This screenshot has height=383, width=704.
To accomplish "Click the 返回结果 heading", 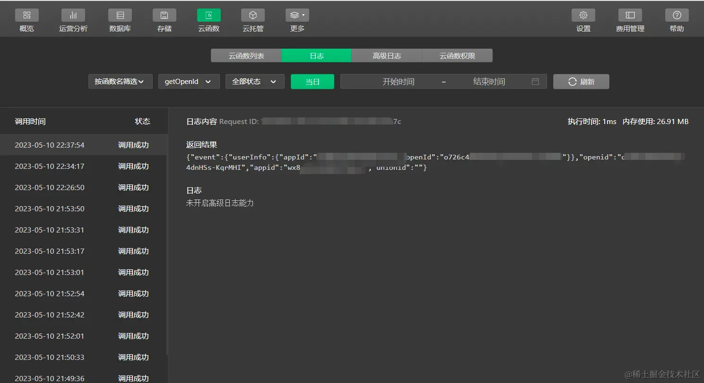I will click(x=202, y=145).
